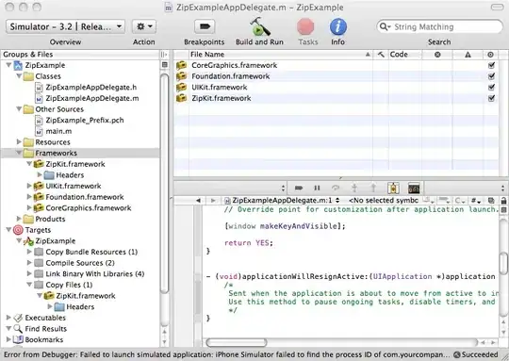Click the editor lock icon
The width and height of the screenshot is (509, 361).
pyautogui.click(x=503, y=201)
